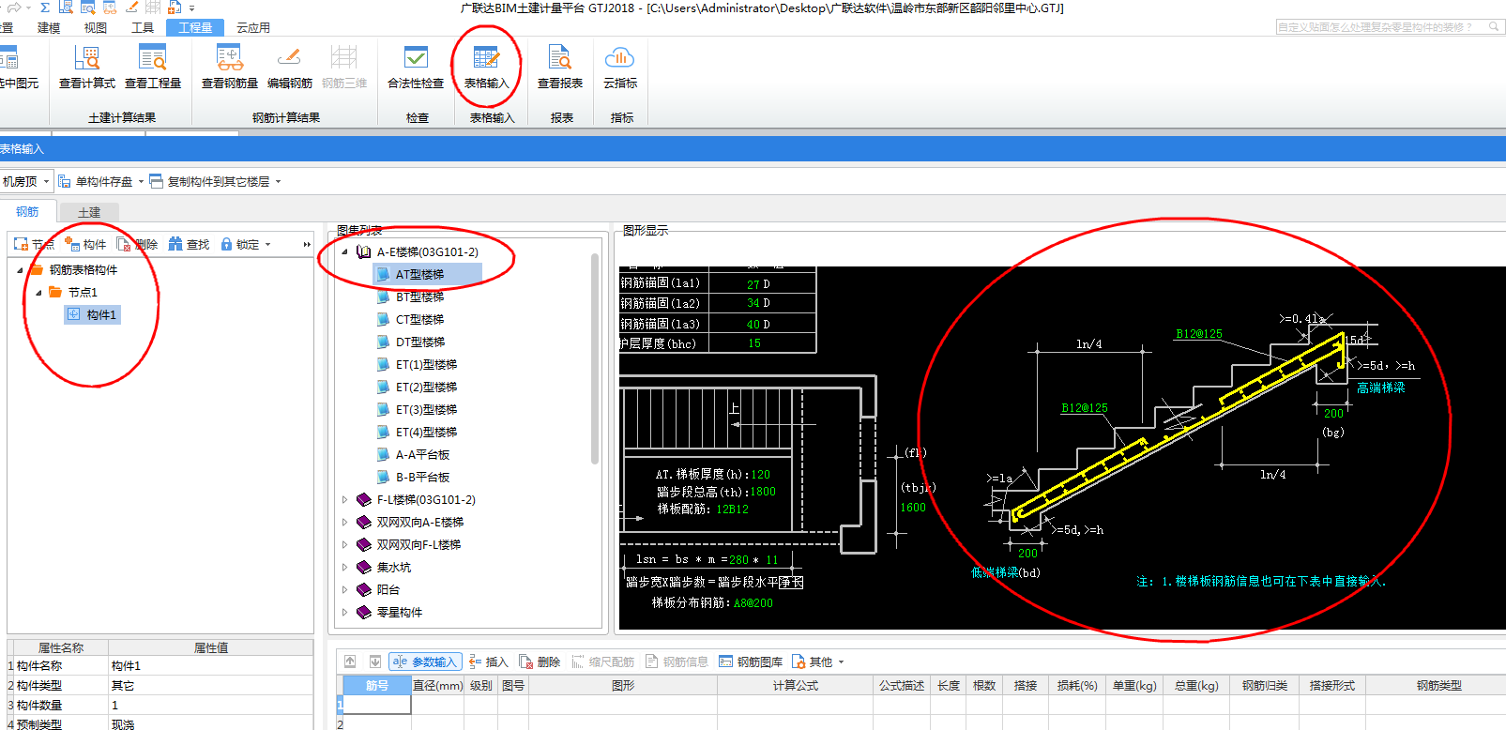Click 构件数量 value cell in properties
This screenshot has height=730, width=1506.
click(211, 706)
